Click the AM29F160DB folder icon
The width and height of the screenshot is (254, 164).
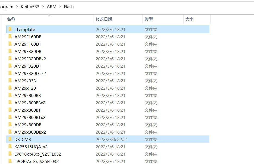click(x=10, y=37)
